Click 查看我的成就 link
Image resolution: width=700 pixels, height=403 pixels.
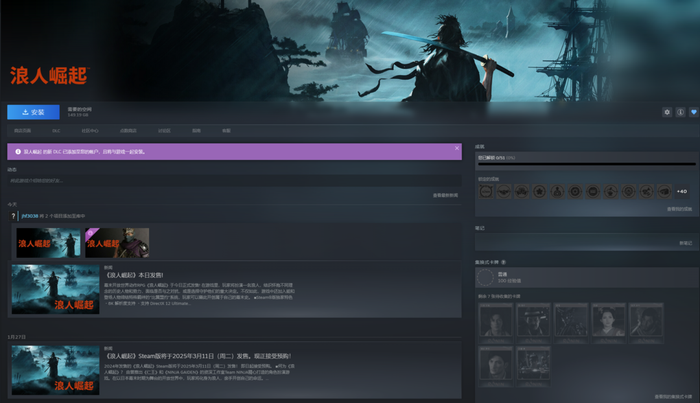point(679,209)
